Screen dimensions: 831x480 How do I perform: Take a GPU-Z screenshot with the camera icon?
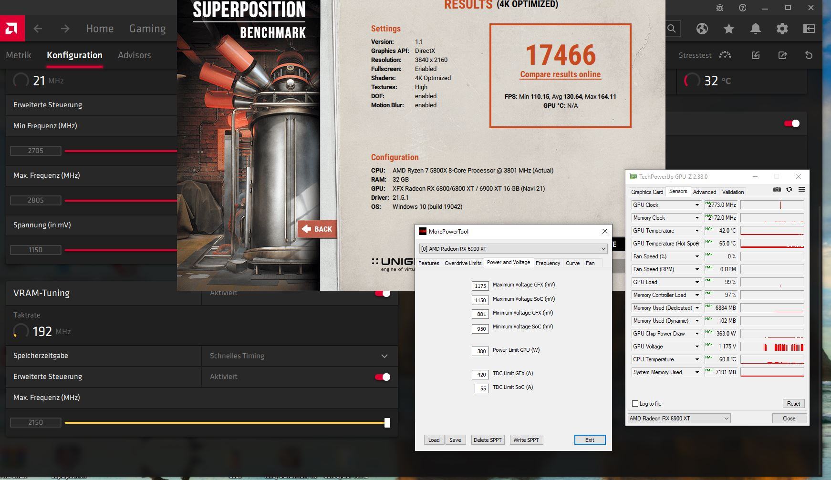tap(777, 189)
